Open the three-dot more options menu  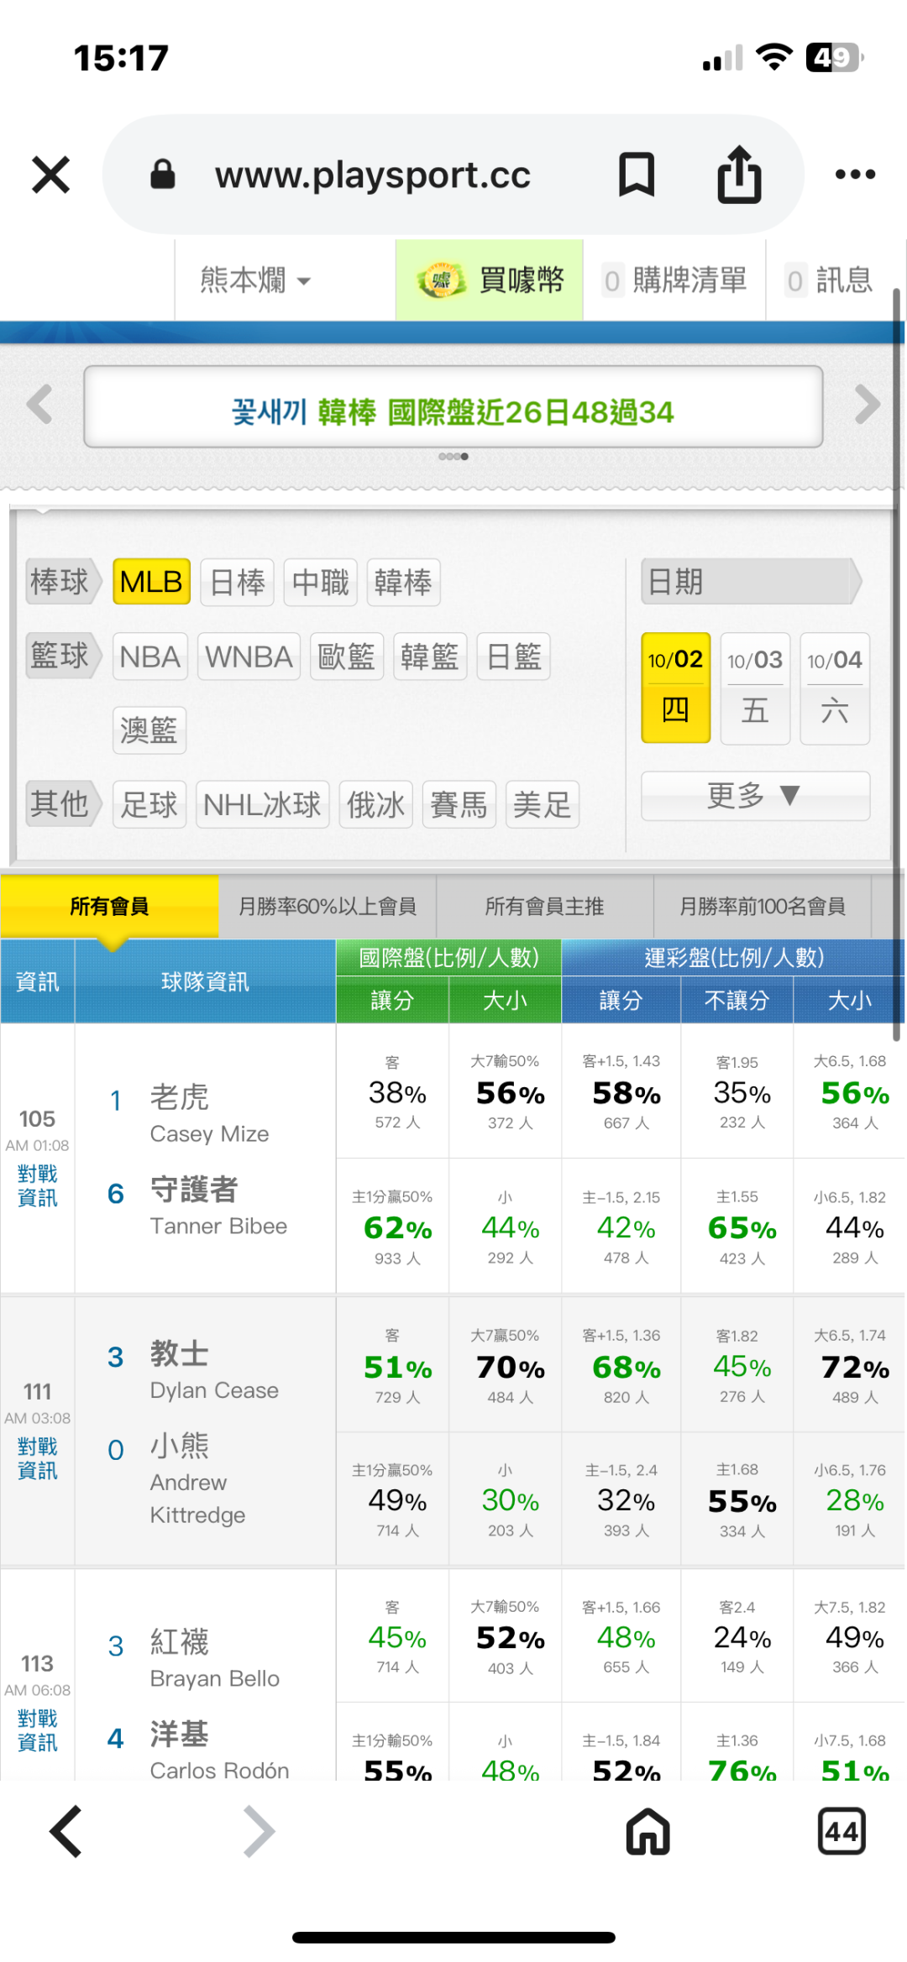click(855, 175)
